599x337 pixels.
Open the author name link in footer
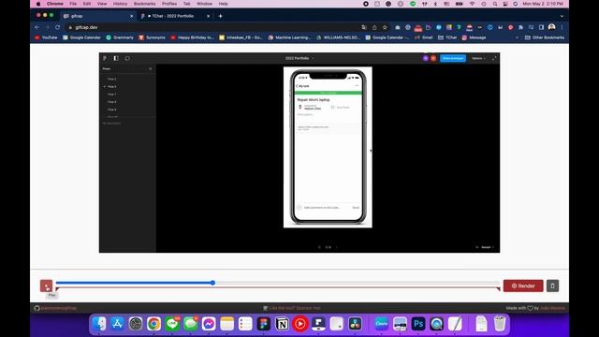552,308
